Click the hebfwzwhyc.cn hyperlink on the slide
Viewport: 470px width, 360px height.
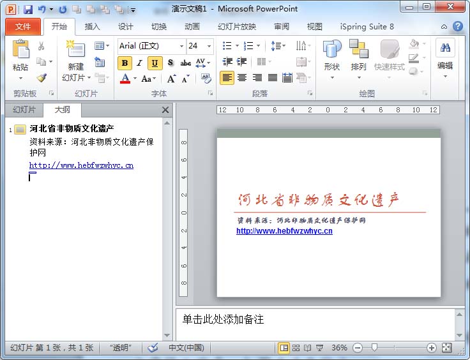coord(284,231)
